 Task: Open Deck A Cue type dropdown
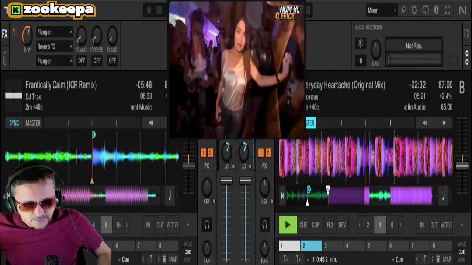pos(123,259)
